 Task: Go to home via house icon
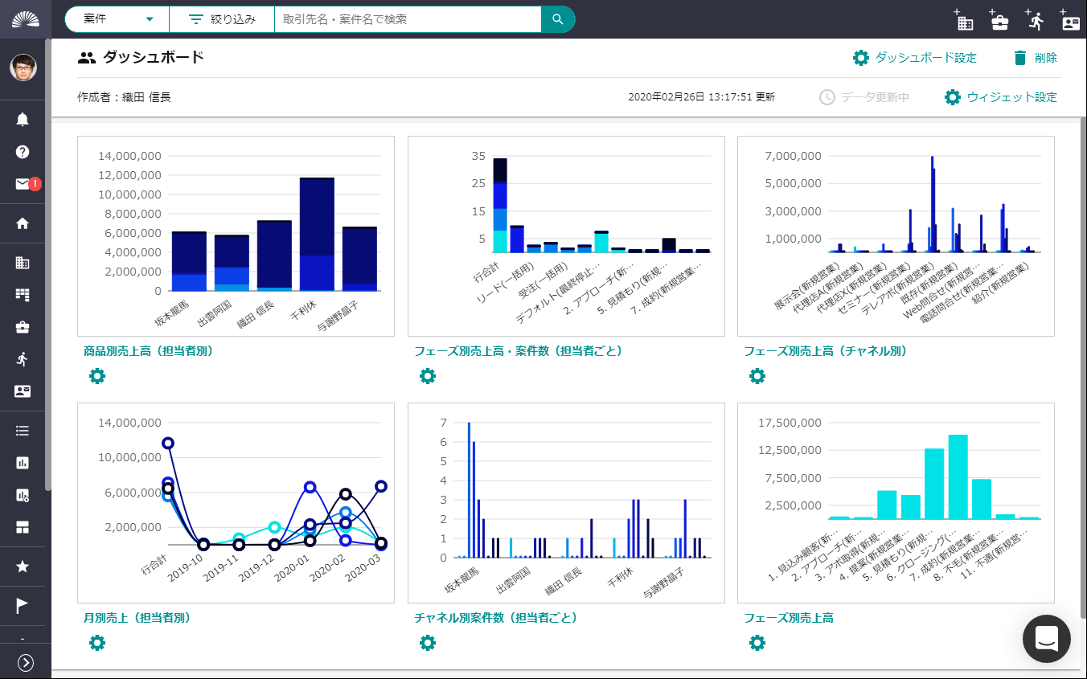pyautogui.click(x=23, y=223)
